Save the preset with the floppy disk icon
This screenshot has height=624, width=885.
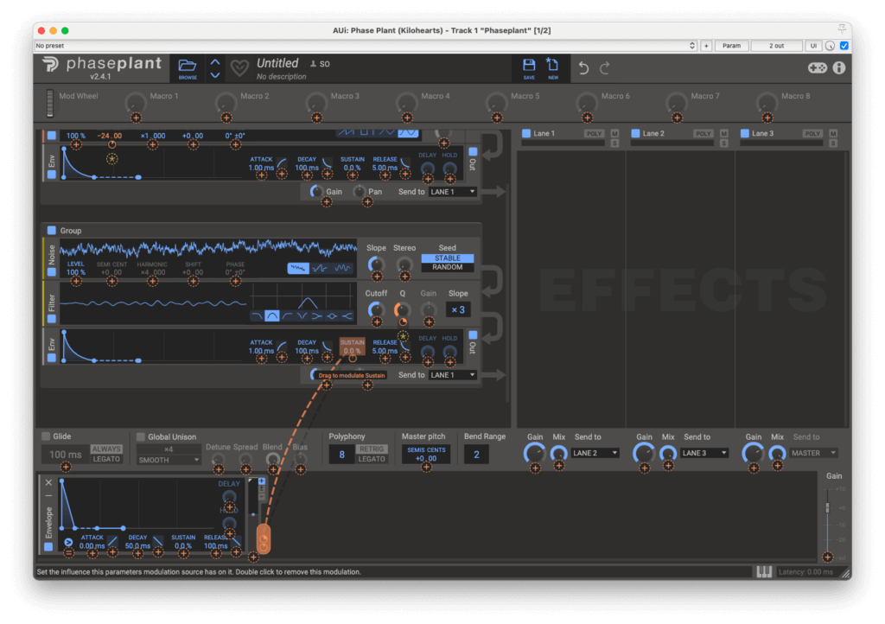(x=529, y=67)
